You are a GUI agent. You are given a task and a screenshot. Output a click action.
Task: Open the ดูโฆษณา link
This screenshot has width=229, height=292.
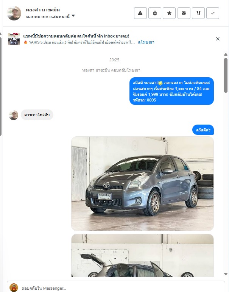146,42
